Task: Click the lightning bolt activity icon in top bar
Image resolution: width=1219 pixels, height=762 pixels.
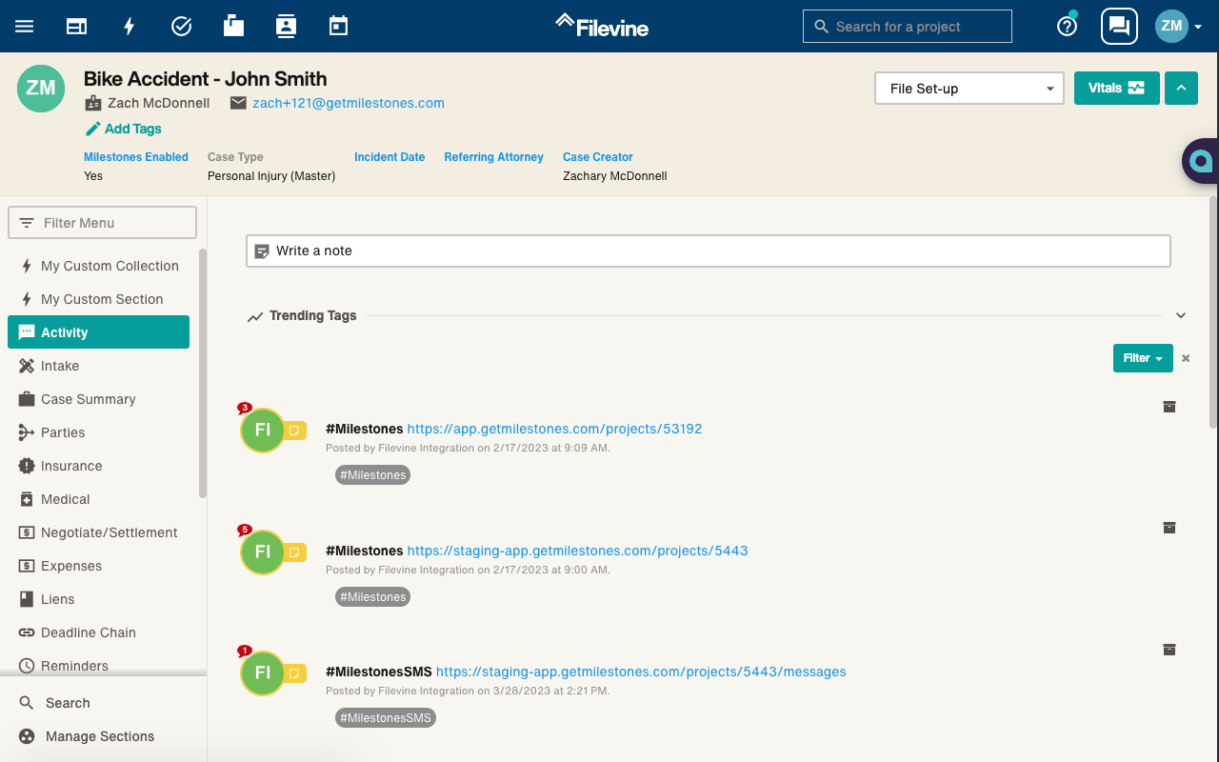Action: pos(130,27)
